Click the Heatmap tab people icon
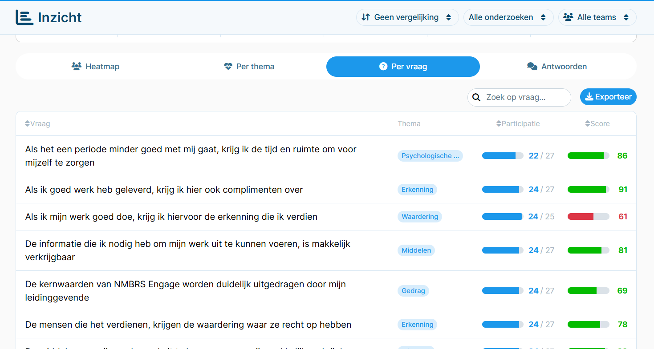The image size is (654, 349). click(x=77, y=67)
